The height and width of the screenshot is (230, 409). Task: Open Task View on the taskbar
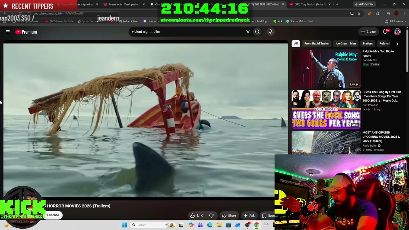tap(181, 225)
